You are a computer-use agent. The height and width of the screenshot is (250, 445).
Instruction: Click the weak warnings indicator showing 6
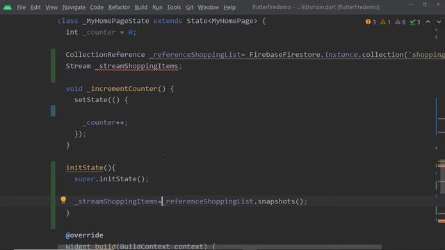pyautogui.click(x=400, y=22)
